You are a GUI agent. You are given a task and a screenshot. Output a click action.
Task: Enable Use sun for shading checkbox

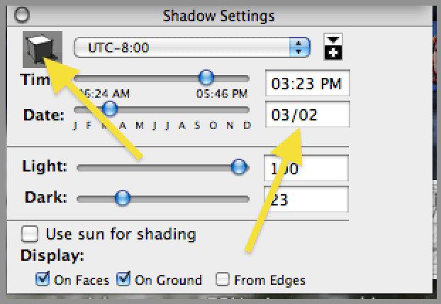pyautogui.click(x=30, y=234)
